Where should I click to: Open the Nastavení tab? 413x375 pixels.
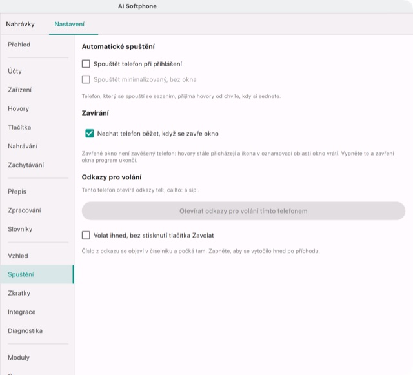point(70,24)
